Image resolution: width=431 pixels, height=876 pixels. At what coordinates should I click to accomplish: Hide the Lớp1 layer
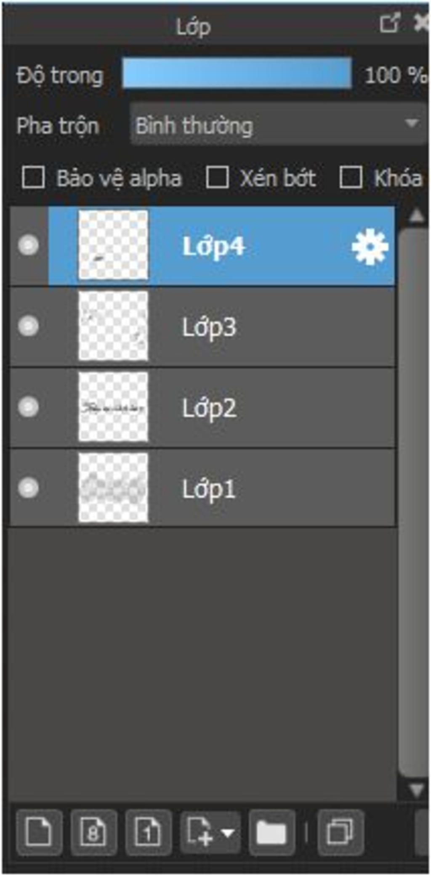[x=28, y=488]
